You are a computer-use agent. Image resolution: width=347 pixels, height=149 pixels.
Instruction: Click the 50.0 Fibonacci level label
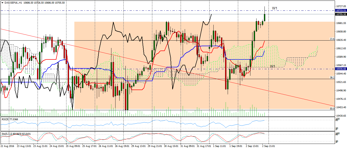[x=332, y=109]
